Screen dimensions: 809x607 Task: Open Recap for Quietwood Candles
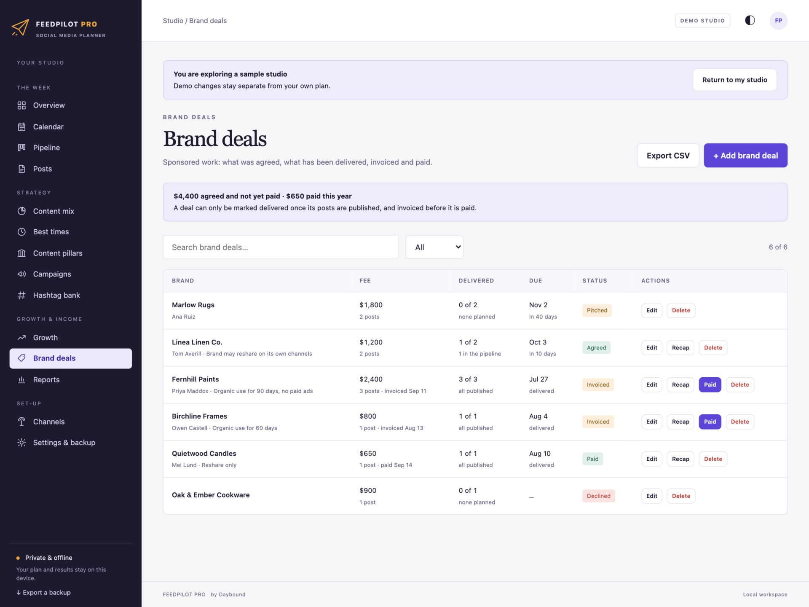[680, 459]
